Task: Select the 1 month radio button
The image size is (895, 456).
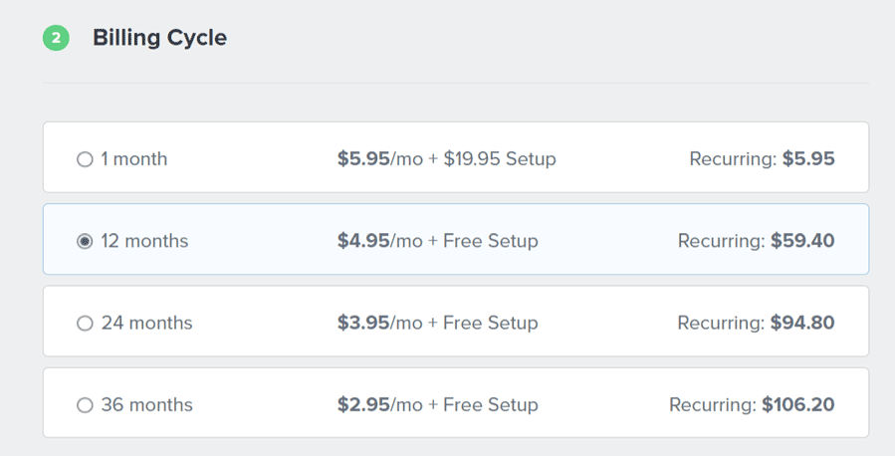Action: (x=85, y=159)
